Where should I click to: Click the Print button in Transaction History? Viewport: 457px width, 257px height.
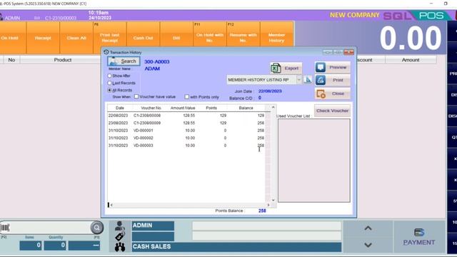pyautogui.click(x=333, y=80)
